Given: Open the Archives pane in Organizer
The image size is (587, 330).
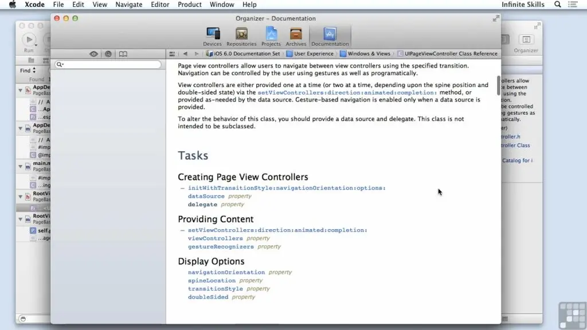Looking at the screenshot, I should click(x=296, y=37).
